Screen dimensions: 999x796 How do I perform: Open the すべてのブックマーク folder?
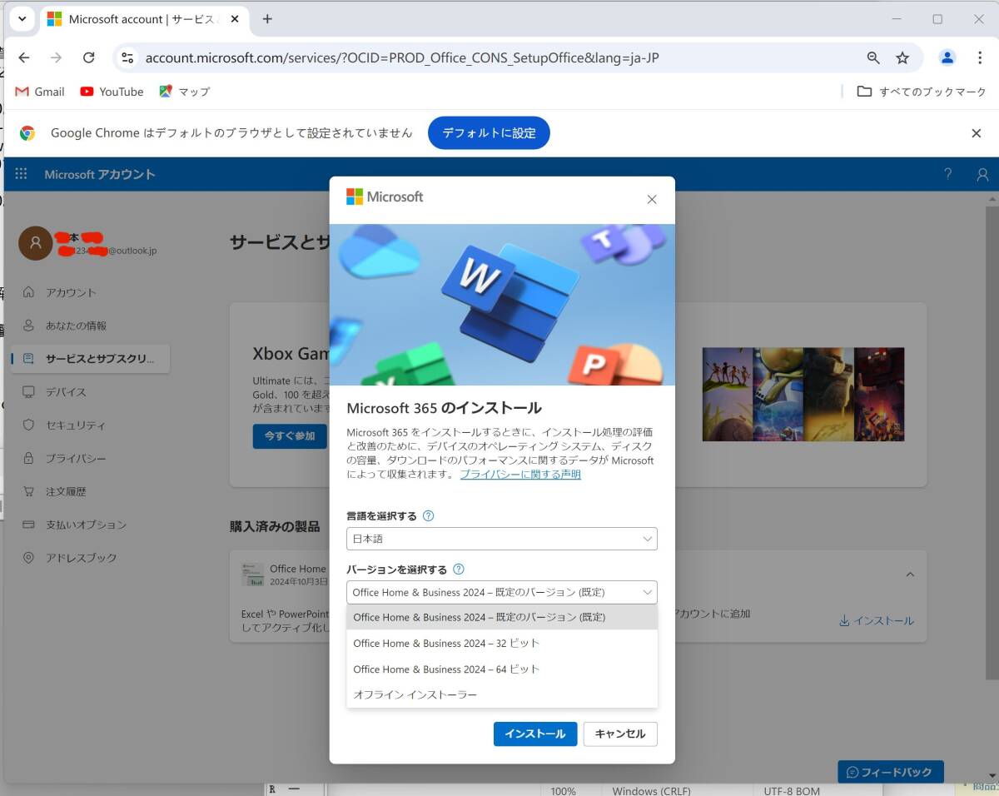pos(922,92)
